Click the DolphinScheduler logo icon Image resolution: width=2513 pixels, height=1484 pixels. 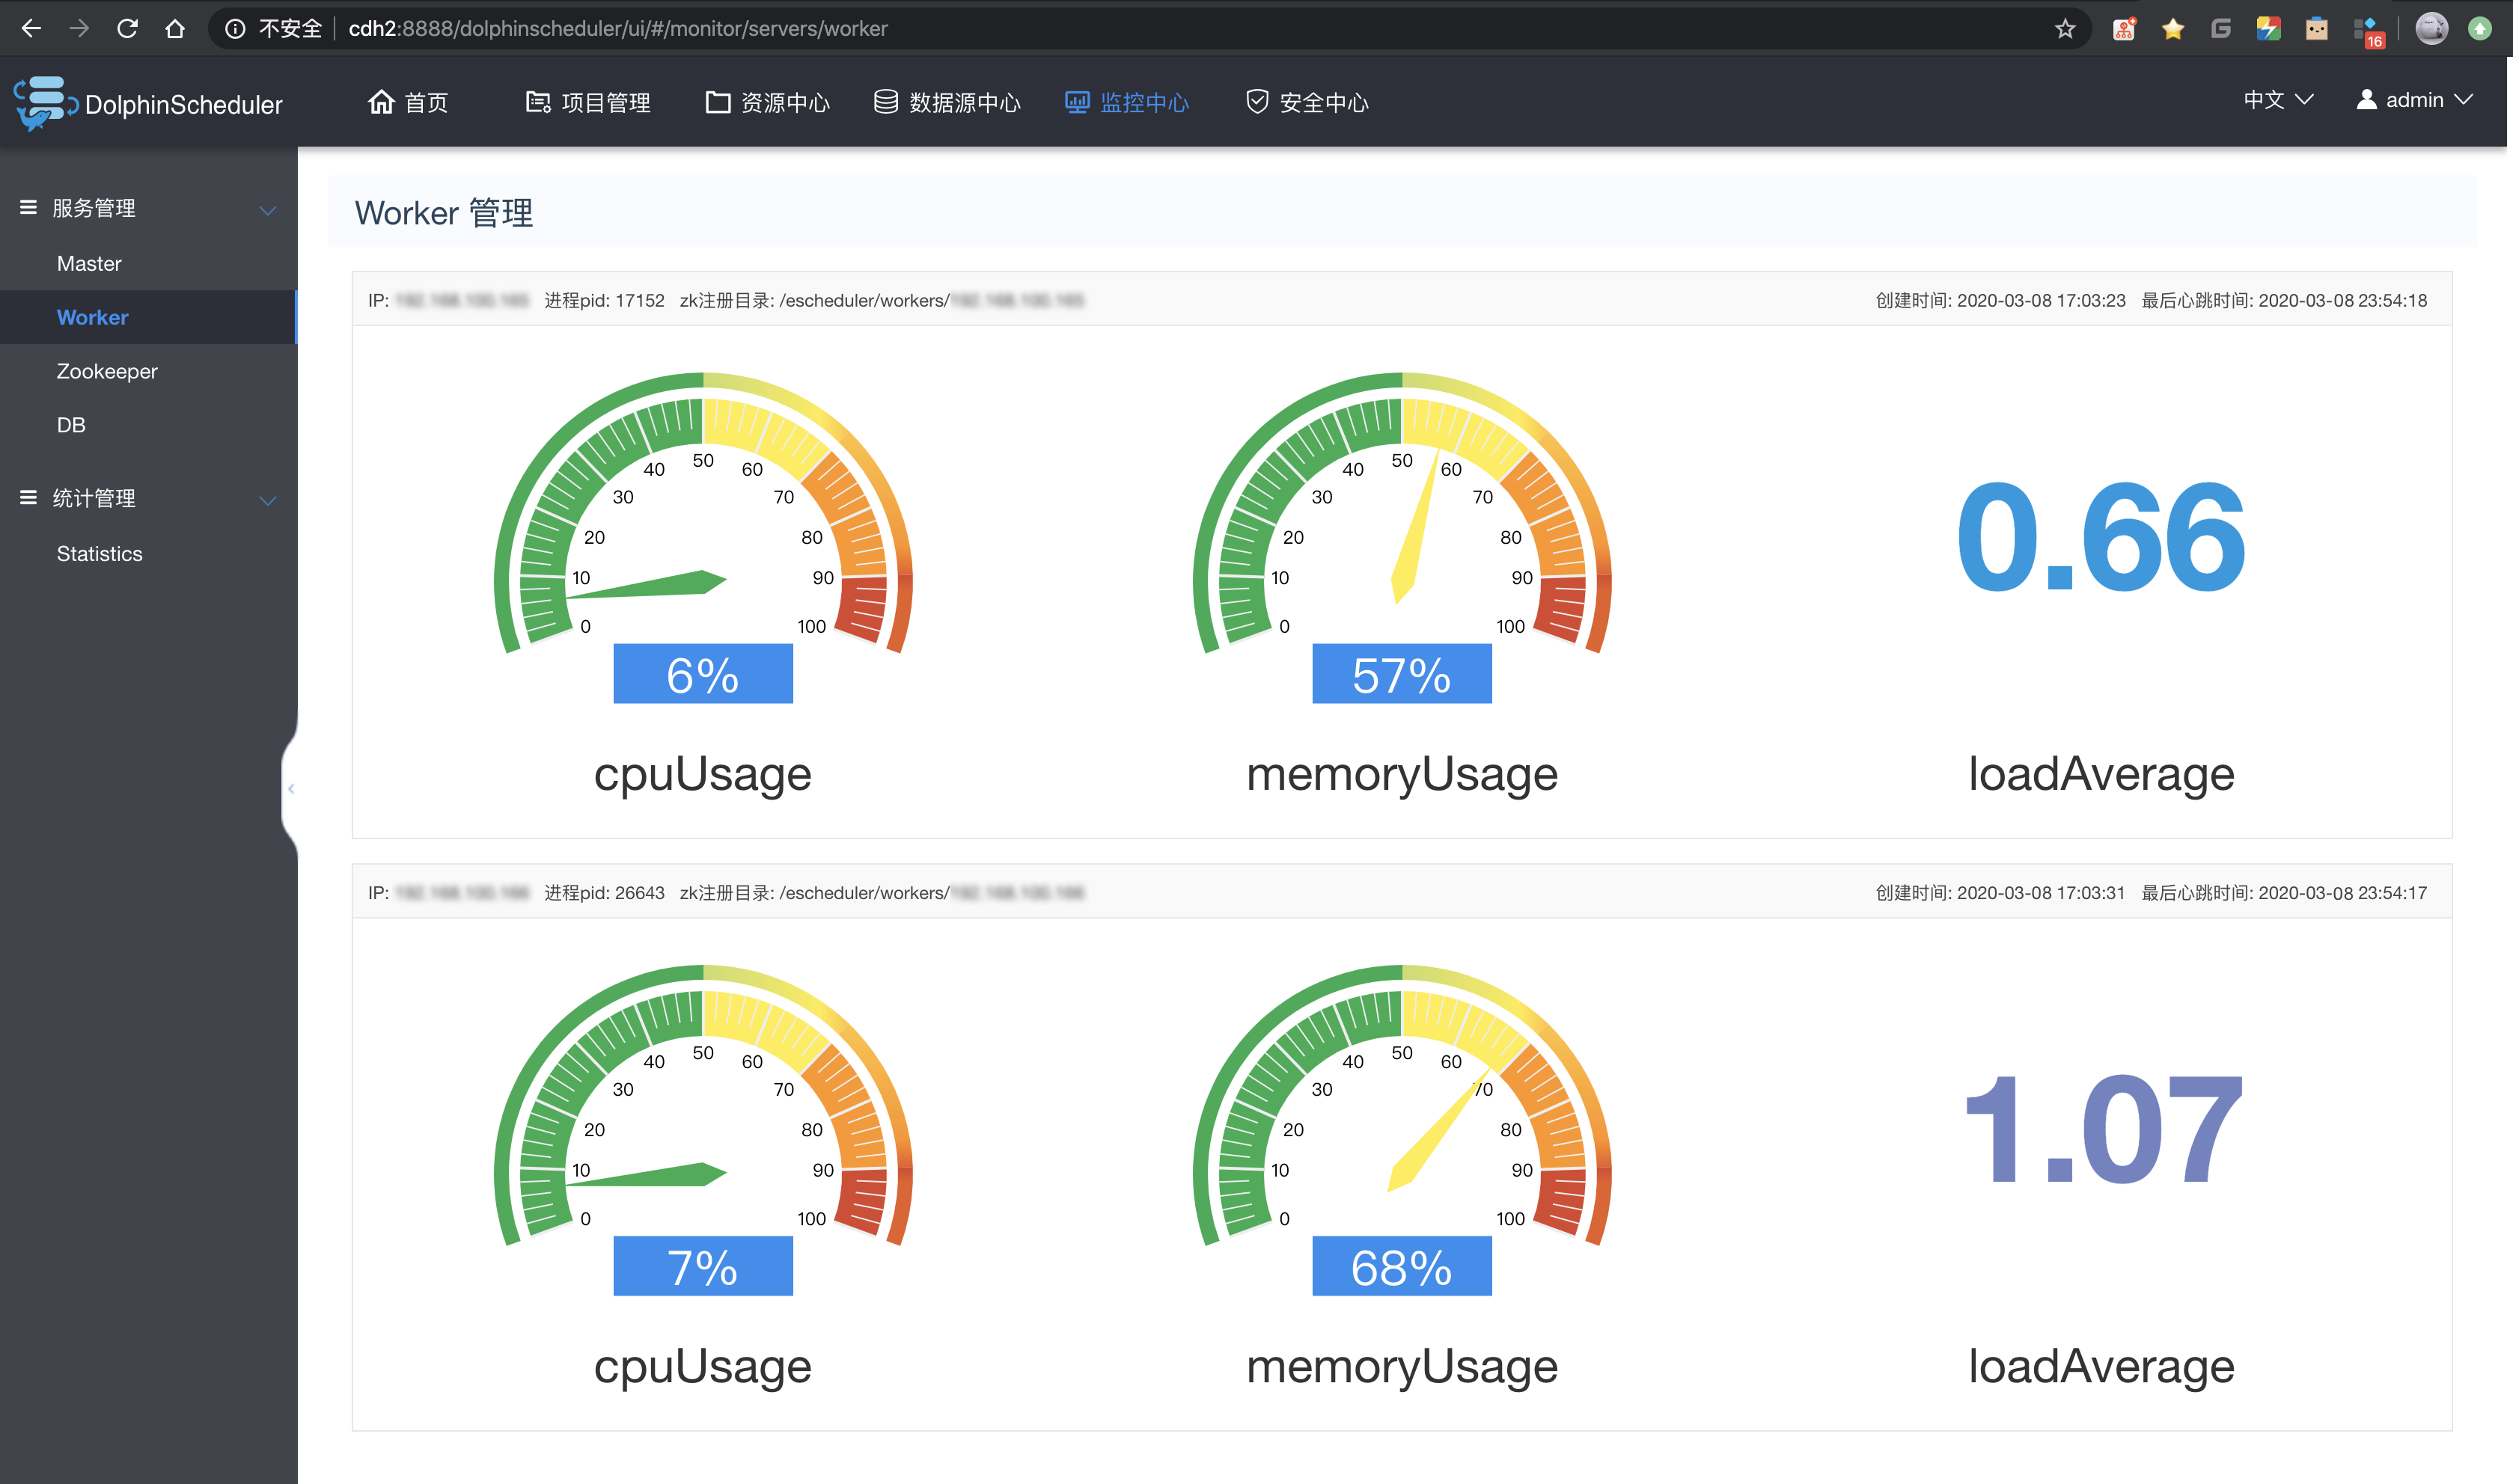44,103
